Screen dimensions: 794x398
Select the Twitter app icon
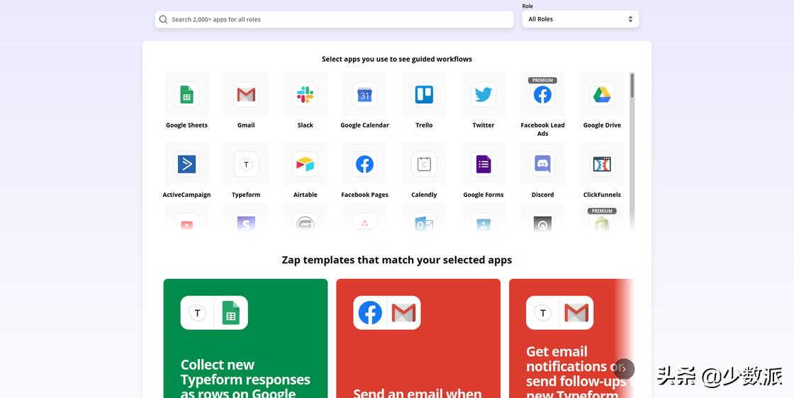(x=483, y=95)
